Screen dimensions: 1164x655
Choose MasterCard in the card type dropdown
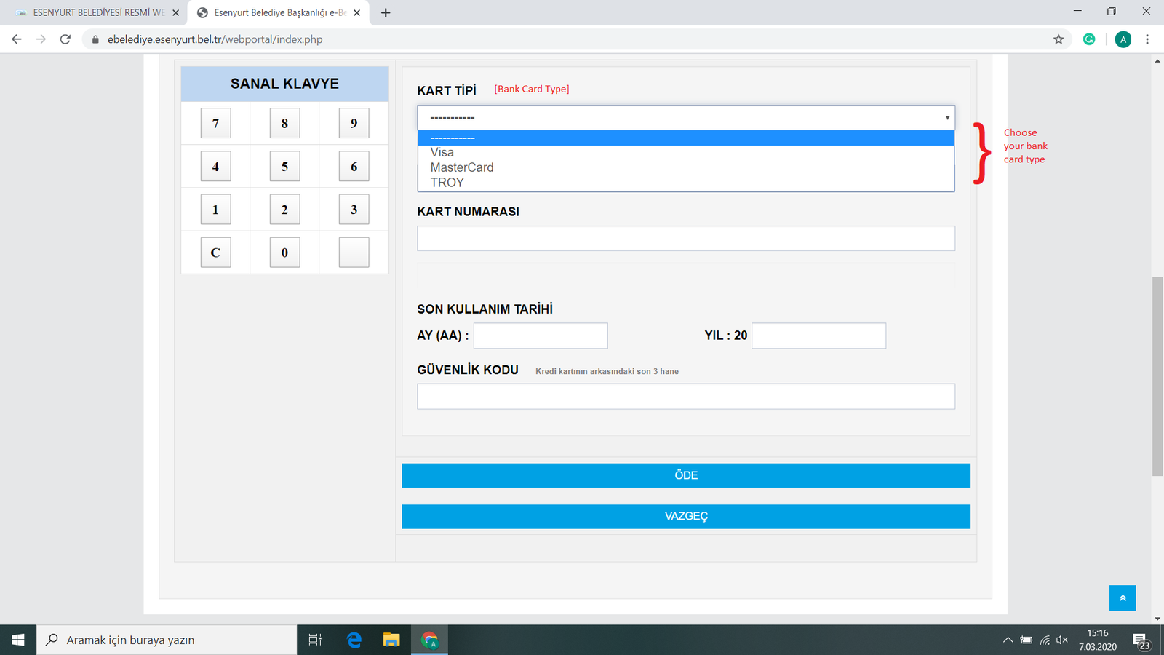(x=462, y=167)
